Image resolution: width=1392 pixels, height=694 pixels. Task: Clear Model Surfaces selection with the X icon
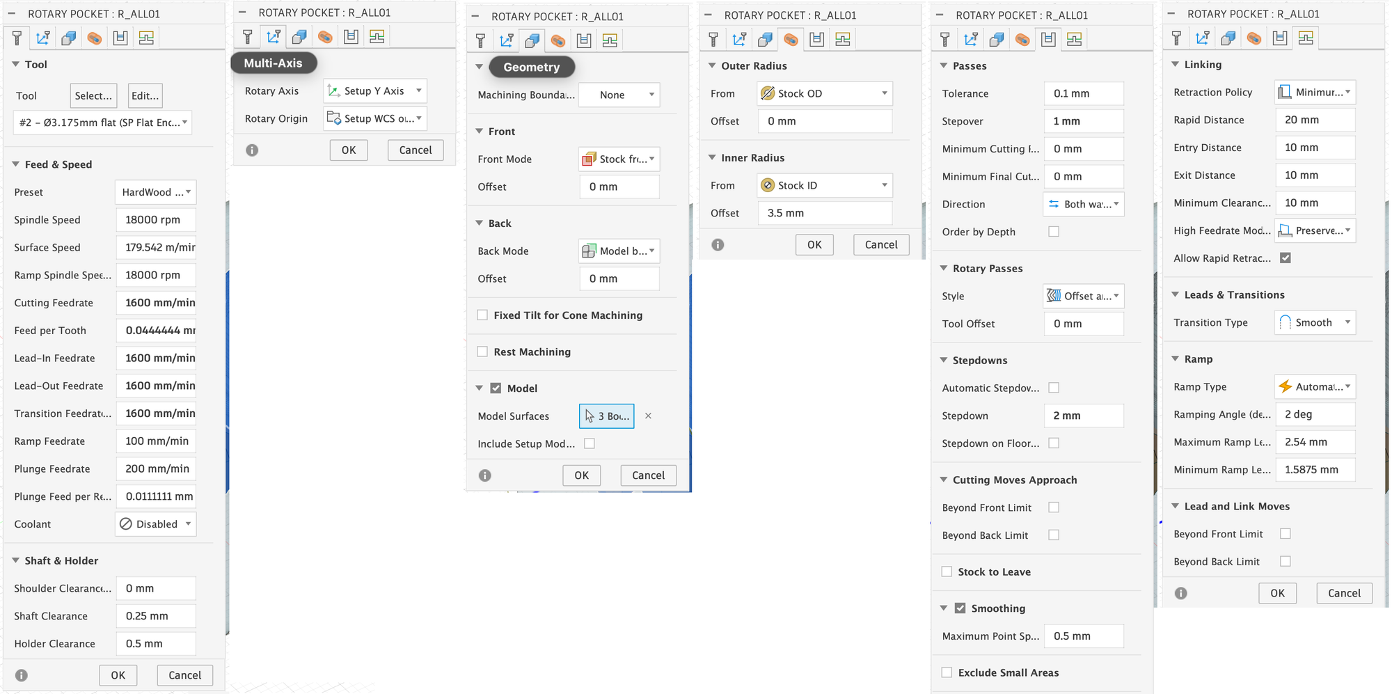[x=648, y=416]
